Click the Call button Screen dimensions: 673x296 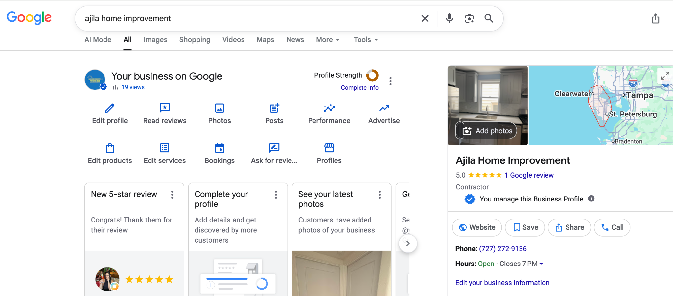[x=612, y=227]
